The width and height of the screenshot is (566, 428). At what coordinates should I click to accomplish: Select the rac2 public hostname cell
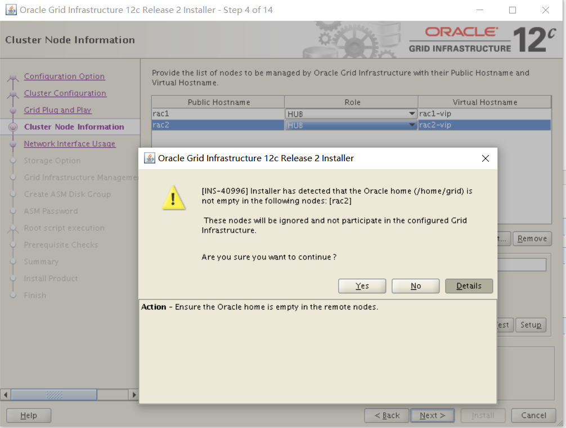pos(218,125)
